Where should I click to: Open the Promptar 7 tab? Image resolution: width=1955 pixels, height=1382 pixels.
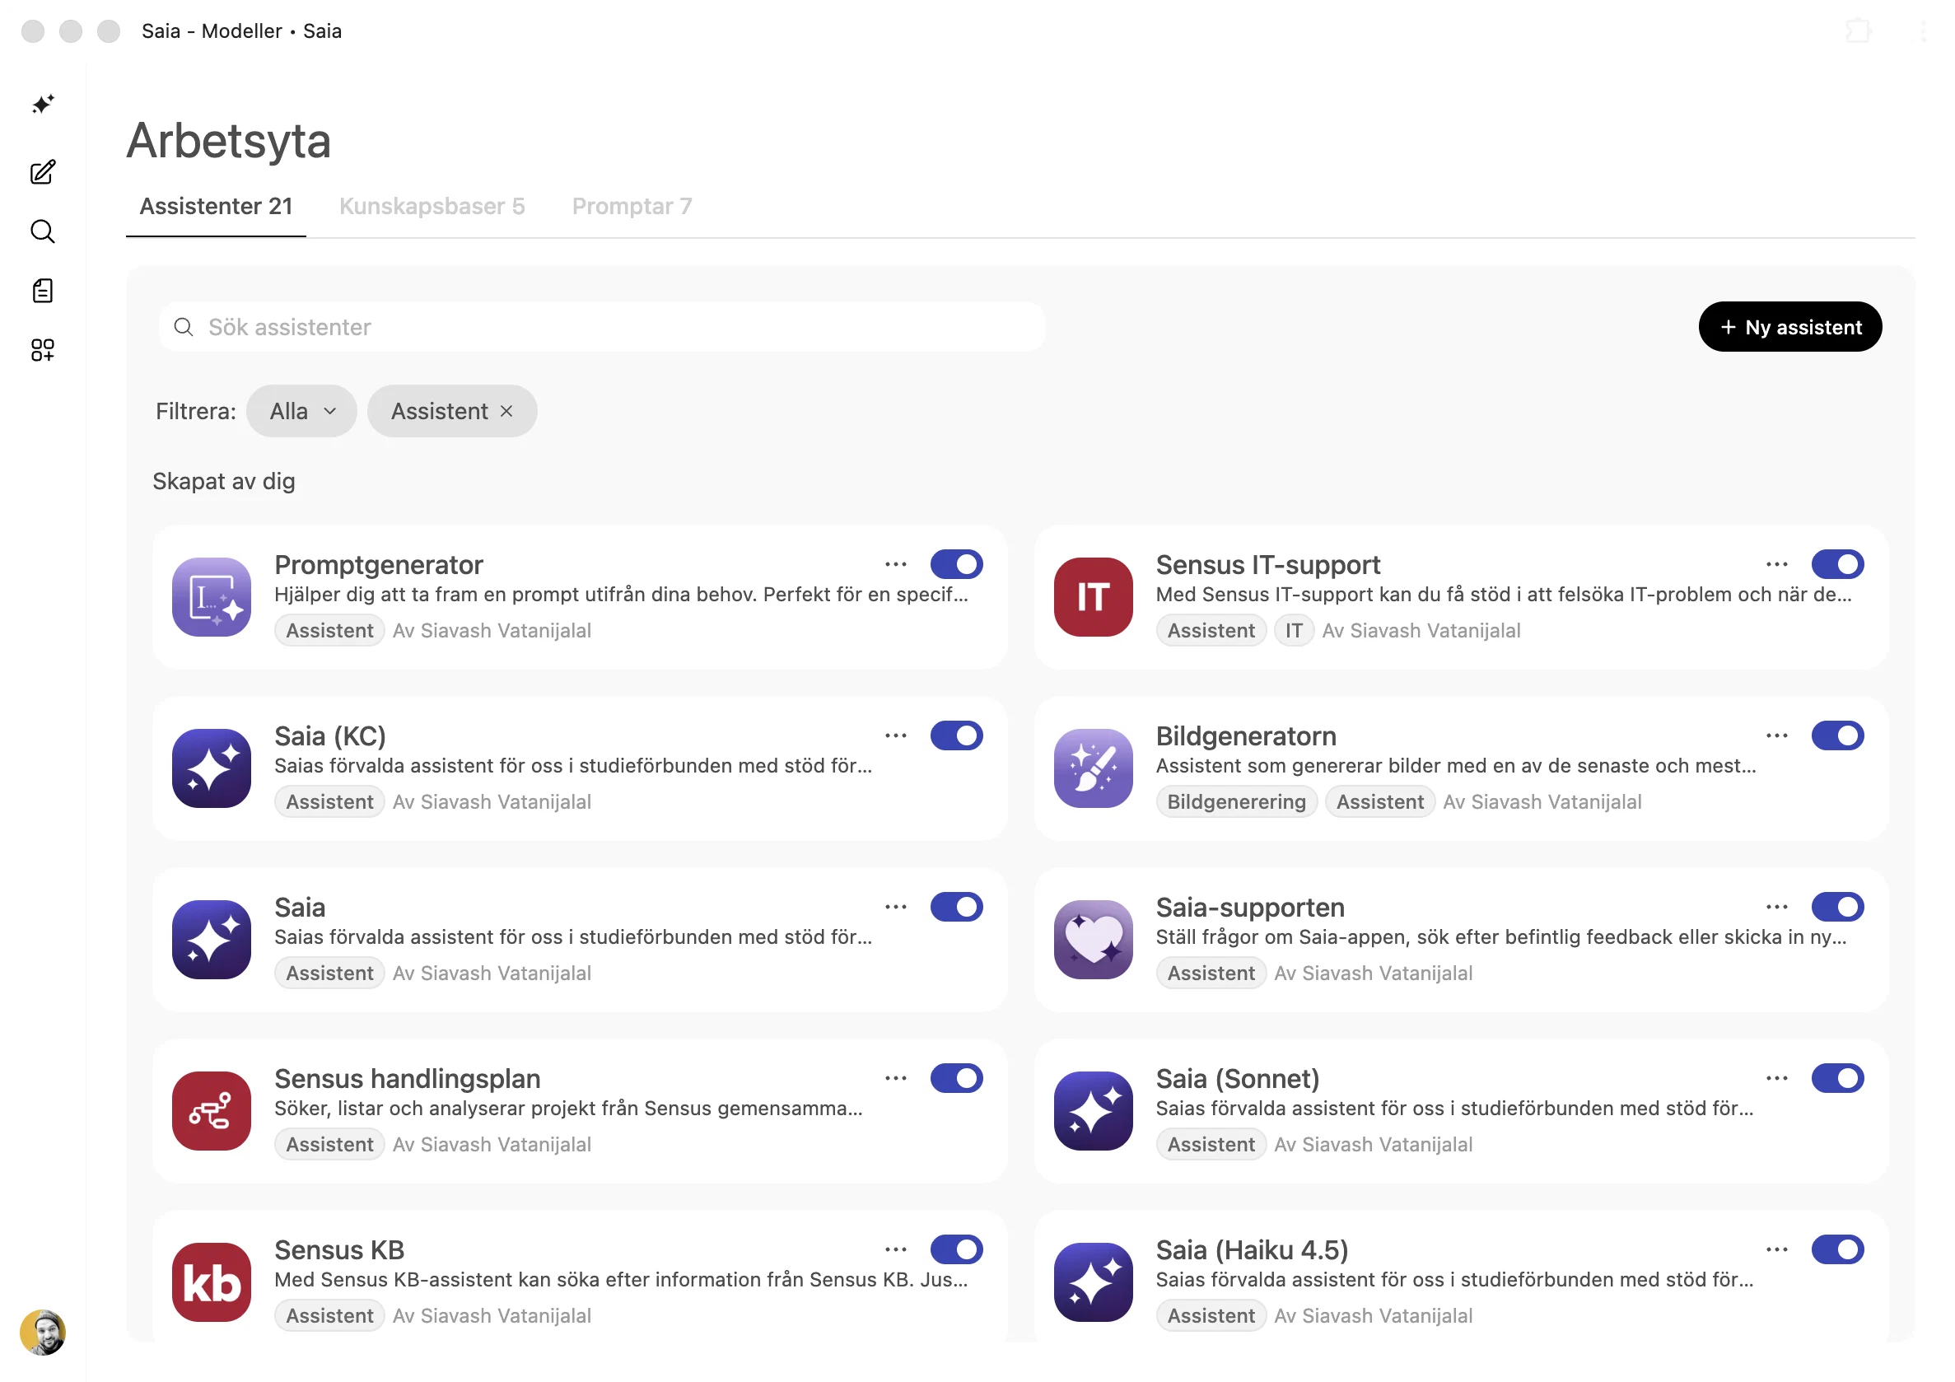pos(632,206)
